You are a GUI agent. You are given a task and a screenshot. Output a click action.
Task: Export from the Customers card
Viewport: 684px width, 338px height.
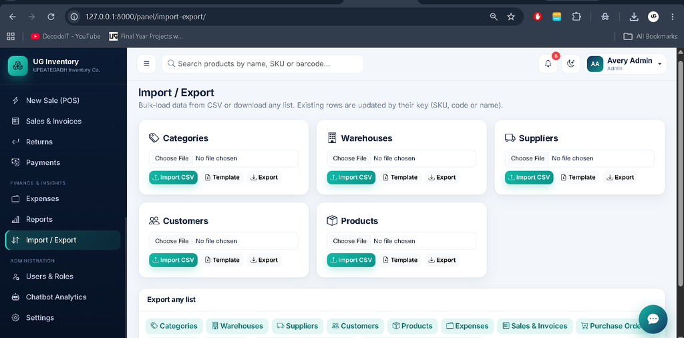click(265, 260)
